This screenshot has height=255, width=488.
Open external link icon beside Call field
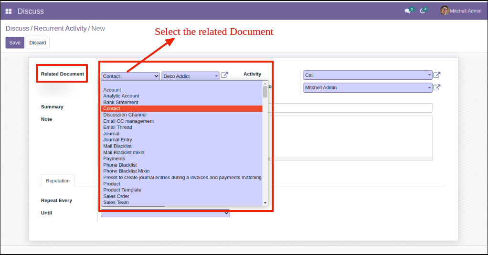click(x=436, y=74)
